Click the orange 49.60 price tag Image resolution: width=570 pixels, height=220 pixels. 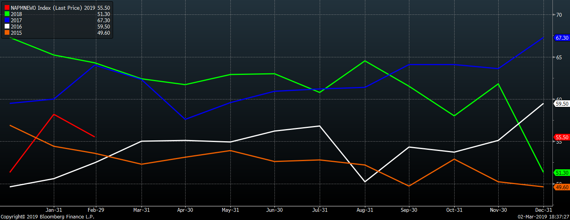coord(561,188)
